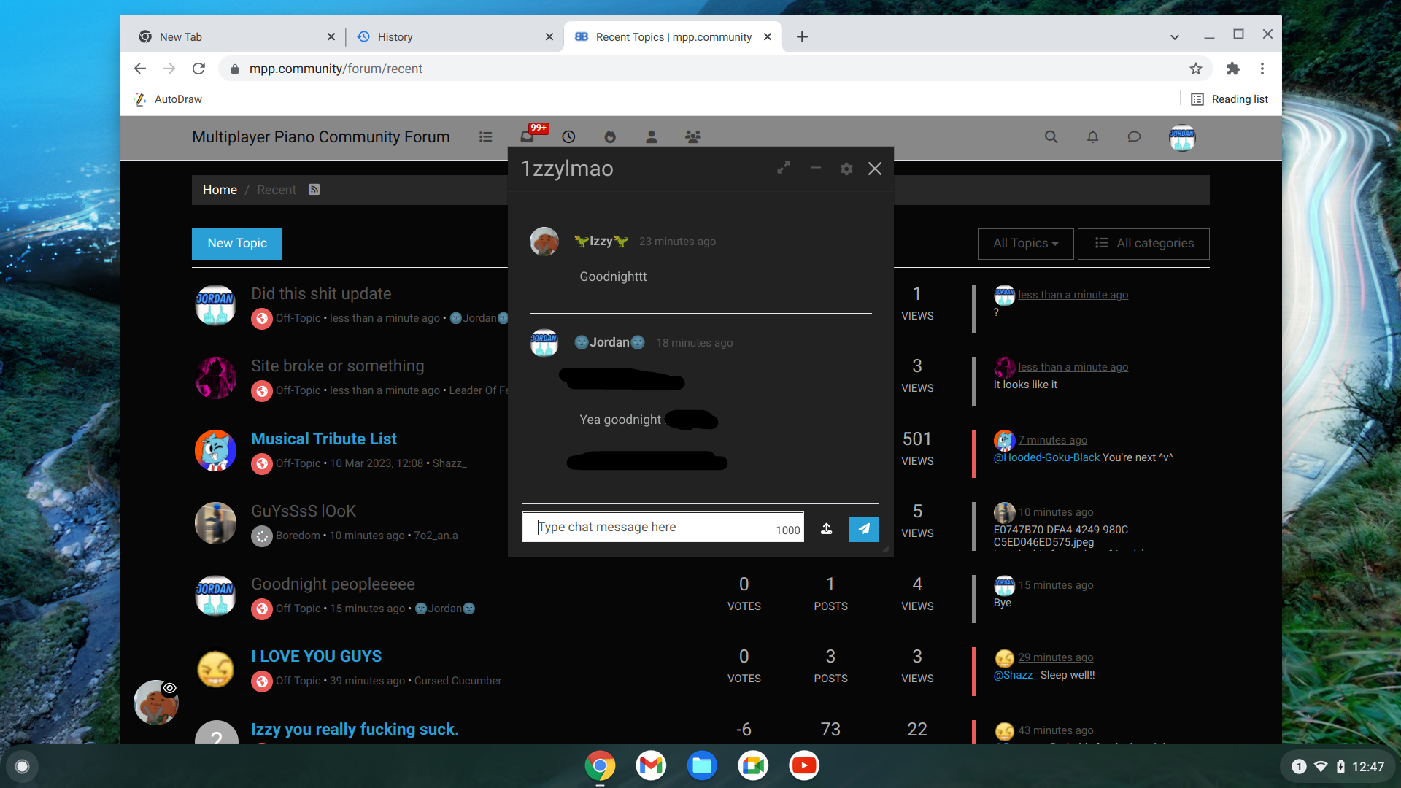Open forum search magnifier icon
This screenshot has width=1401, height=788.
(x=1051, y=136)
